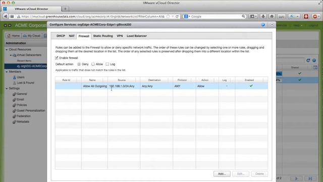Click enabled checkmark of Allow All Outgoing
The width and height of the screenshot is (323, 182).
[x=251, y=86]
